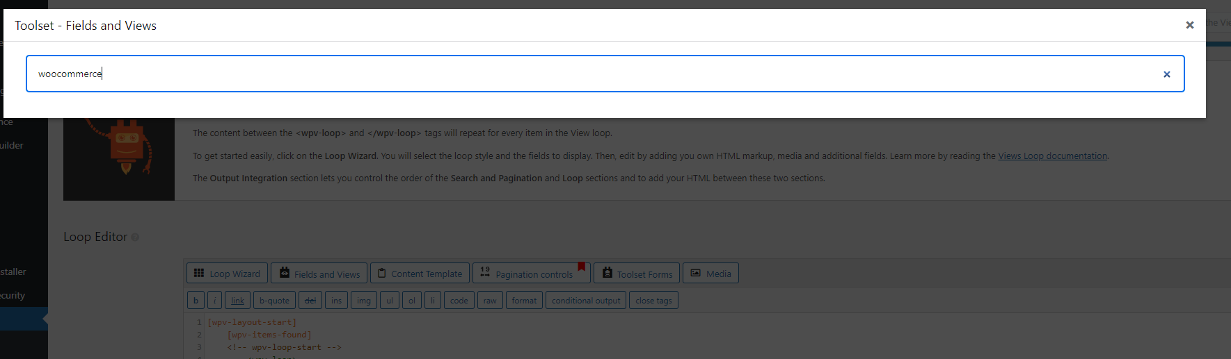Click the format quicktag button

524,300
